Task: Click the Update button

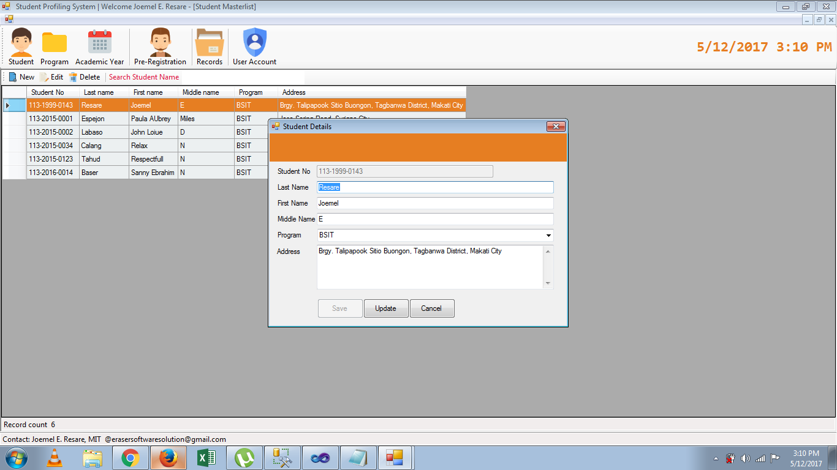Action: point(386,308)
